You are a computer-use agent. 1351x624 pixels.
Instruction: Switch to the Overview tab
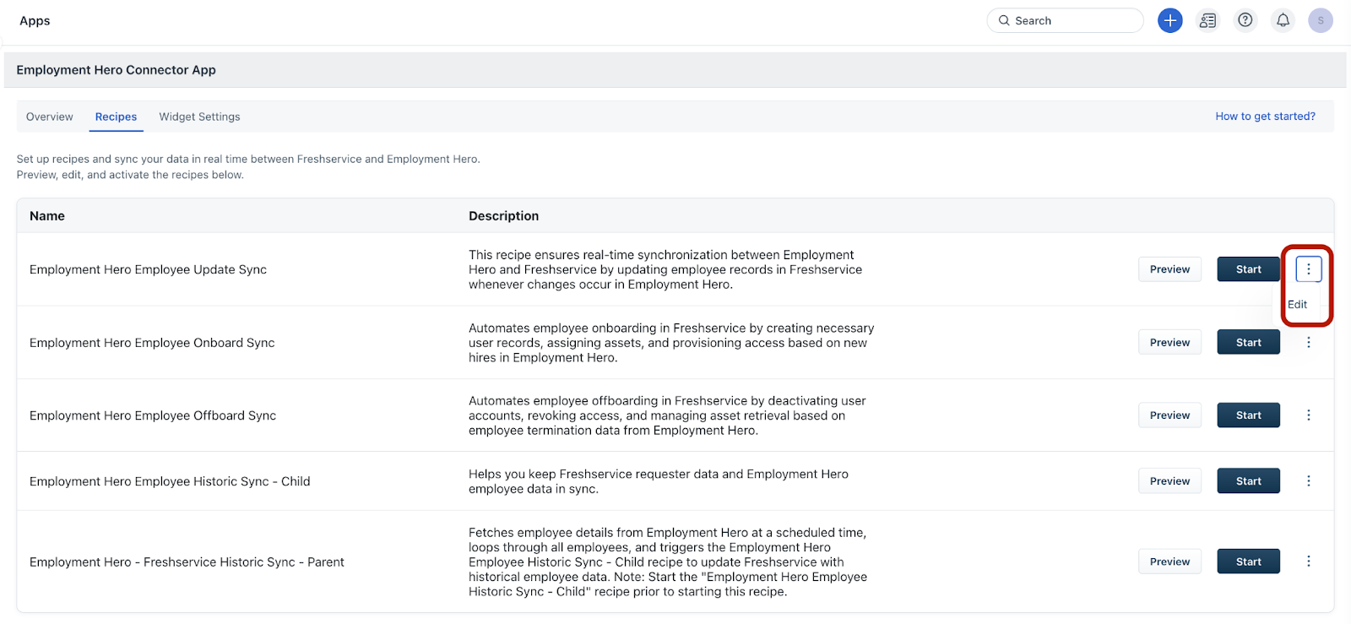50,117
